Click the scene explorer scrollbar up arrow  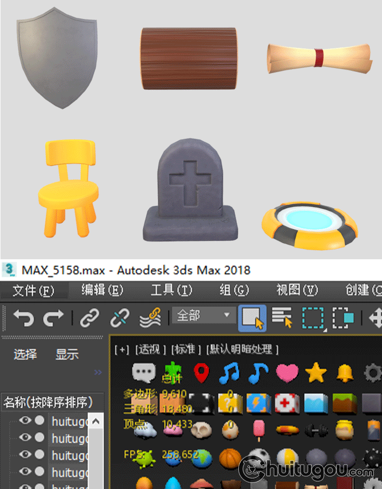click(x=96, y=422)
